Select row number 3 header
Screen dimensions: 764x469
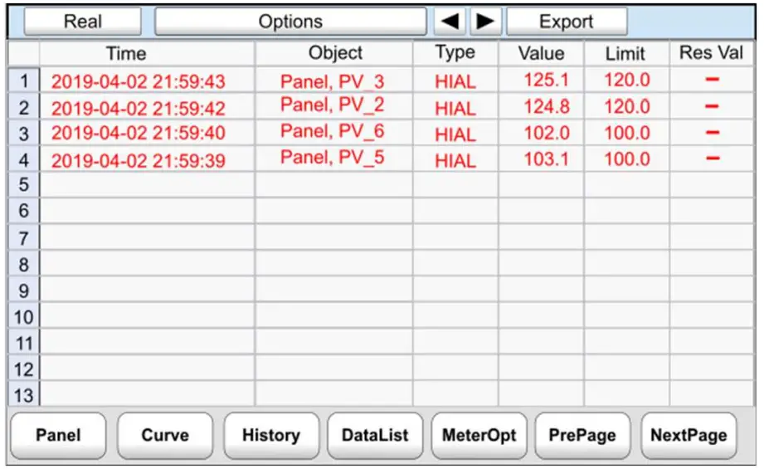[x=24, y=134]
